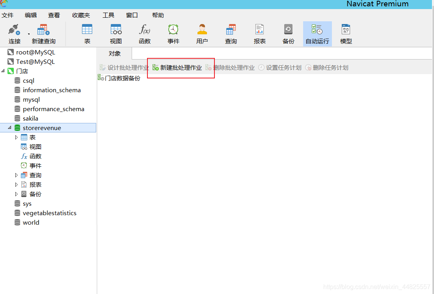The image size is (434, 294).
Task: Select the world database
Action: 31,222
